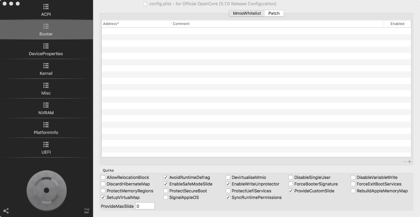Add a row with plus button
The image size is (420, 217).
coord(409,162)
